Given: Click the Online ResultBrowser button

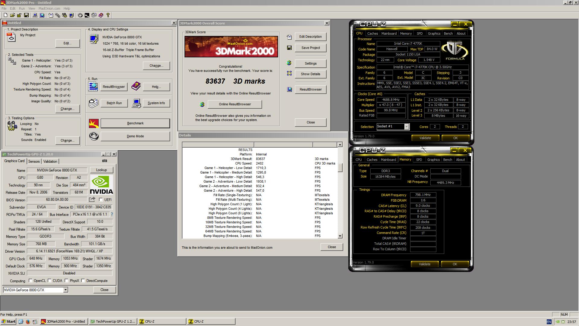Looking at the screenshot, I should coord(235,104).
